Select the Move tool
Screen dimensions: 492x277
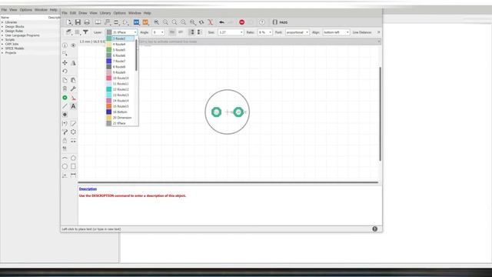click(65, 63)
